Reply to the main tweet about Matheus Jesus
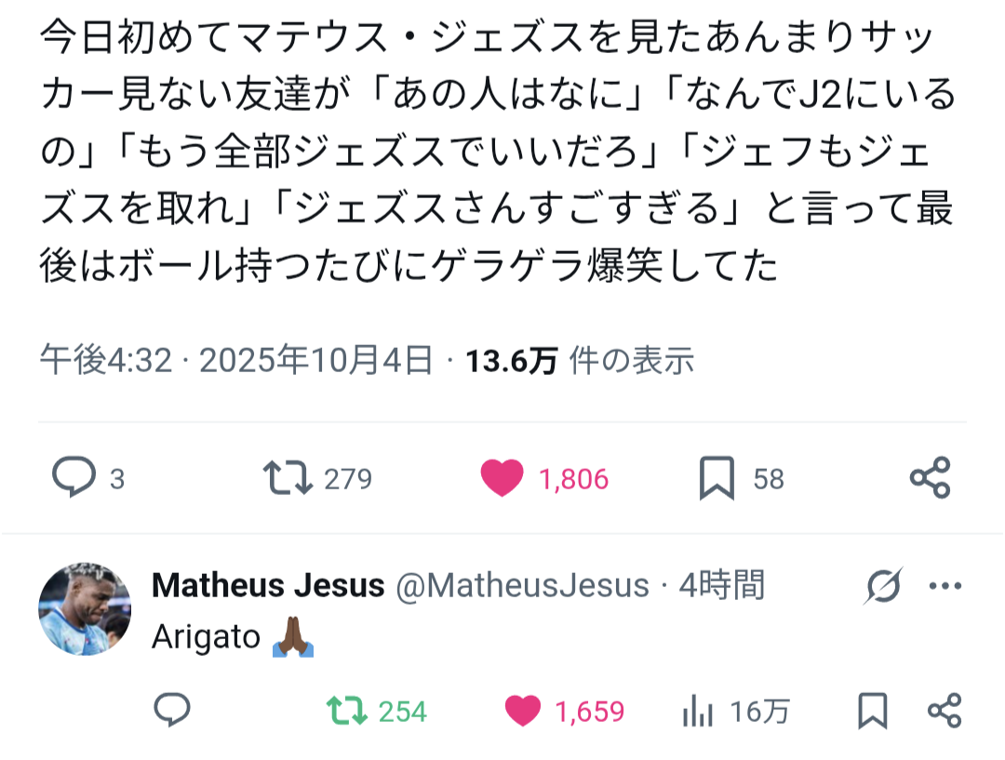The width and height of the screenshot is (1005, 760). [74, 478]
